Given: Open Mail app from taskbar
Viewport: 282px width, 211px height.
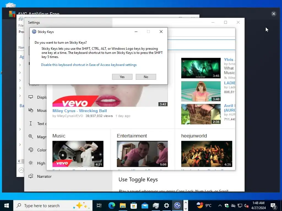Looking at the screenshot, I should [x=145, y=206].
